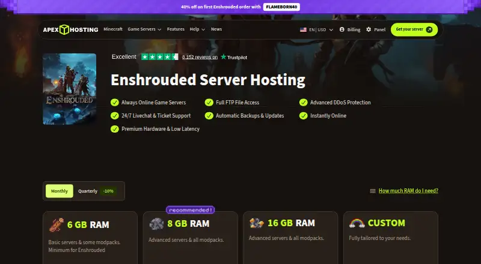
Task: Click the Billing user icon
Action: coord(342,29)
